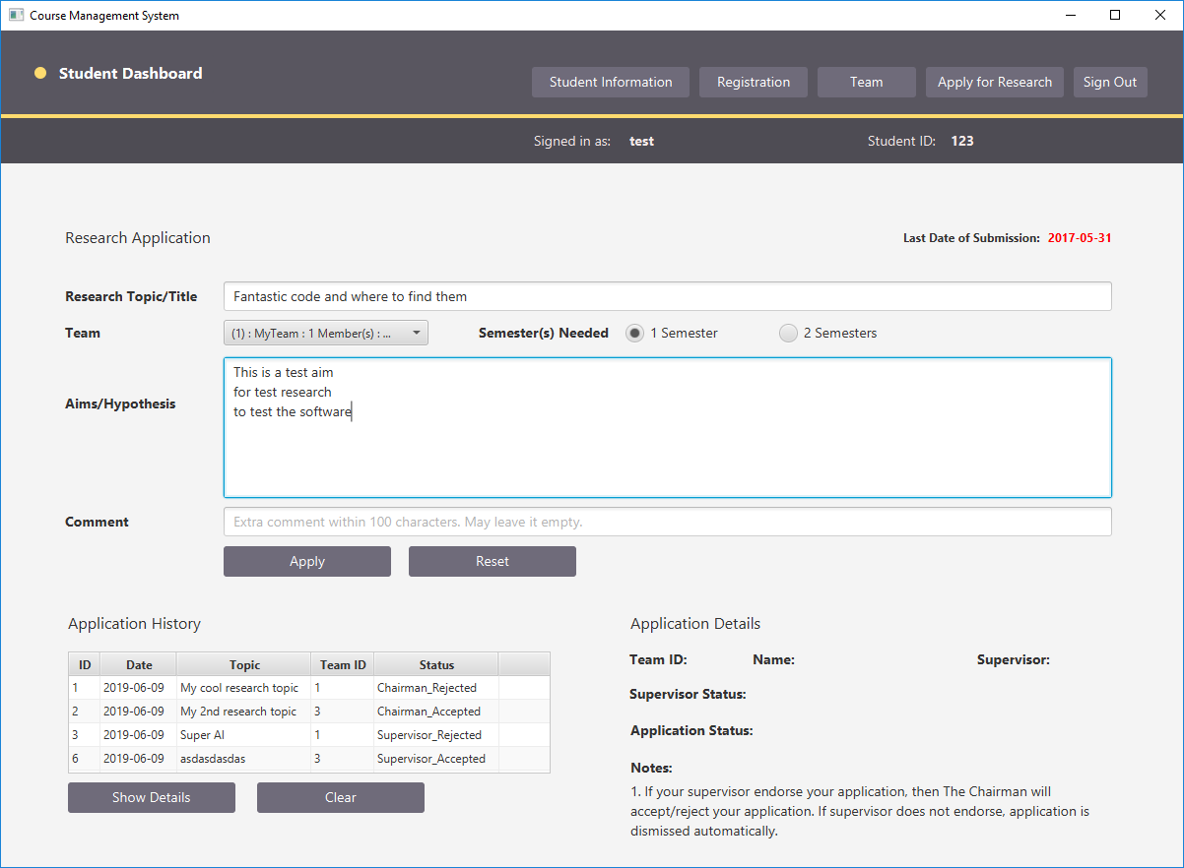Click inside the Aims/Hypothesis text area
The height and width of the screenshot is (868, 1184).
[x=668, y=427]
